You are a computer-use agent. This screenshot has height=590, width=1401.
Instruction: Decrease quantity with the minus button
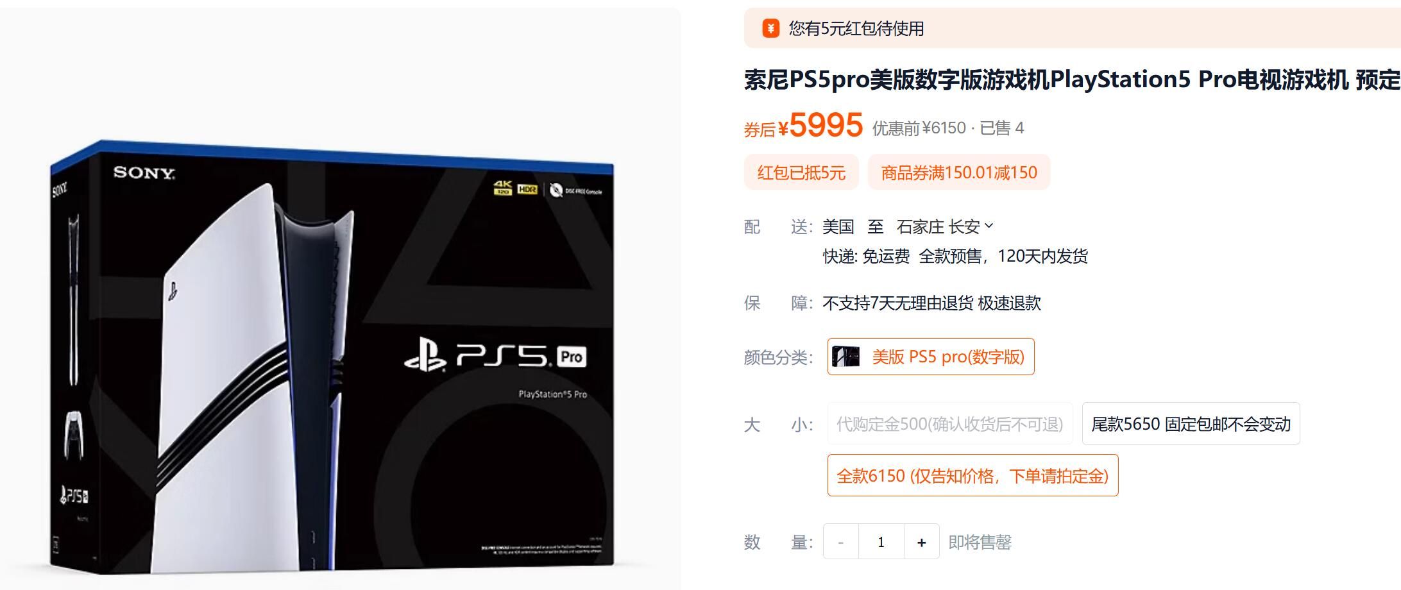(x=841, y=542)
